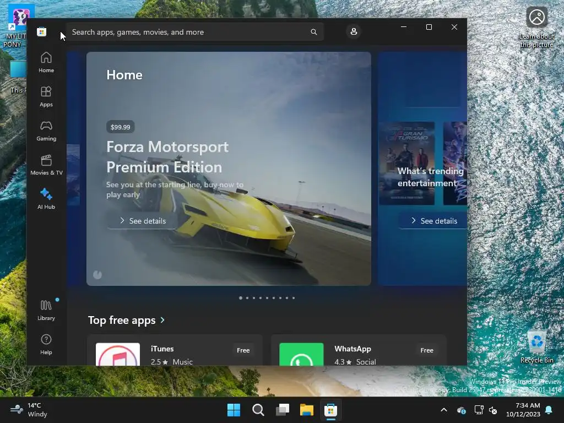See details for What's trending entertainment
Viewport: 564px width, 423px height.
click(434, 221)
